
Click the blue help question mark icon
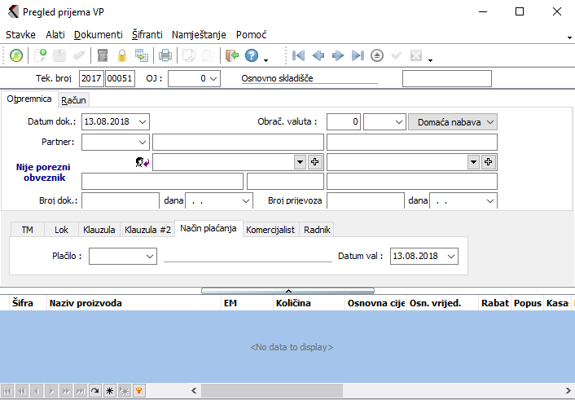click(x=252, y=56)
